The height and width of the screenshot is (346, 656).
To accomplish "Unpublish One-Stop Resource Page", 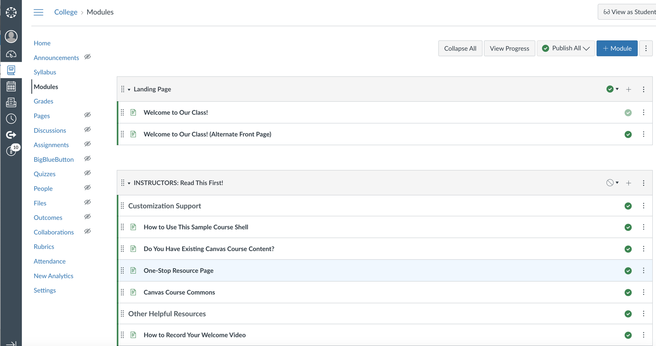I will pos(628,271).
